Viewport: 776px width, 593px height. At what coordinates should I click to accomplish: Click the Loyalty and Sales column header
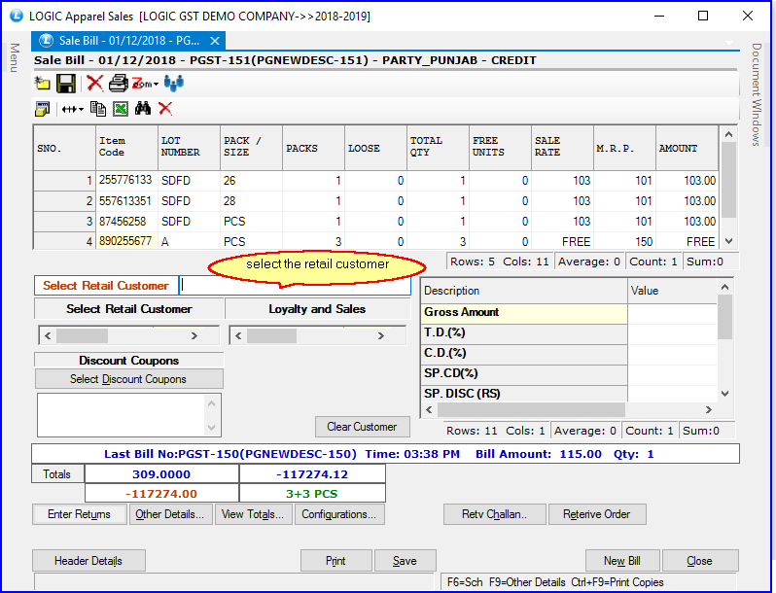[317, 309]
